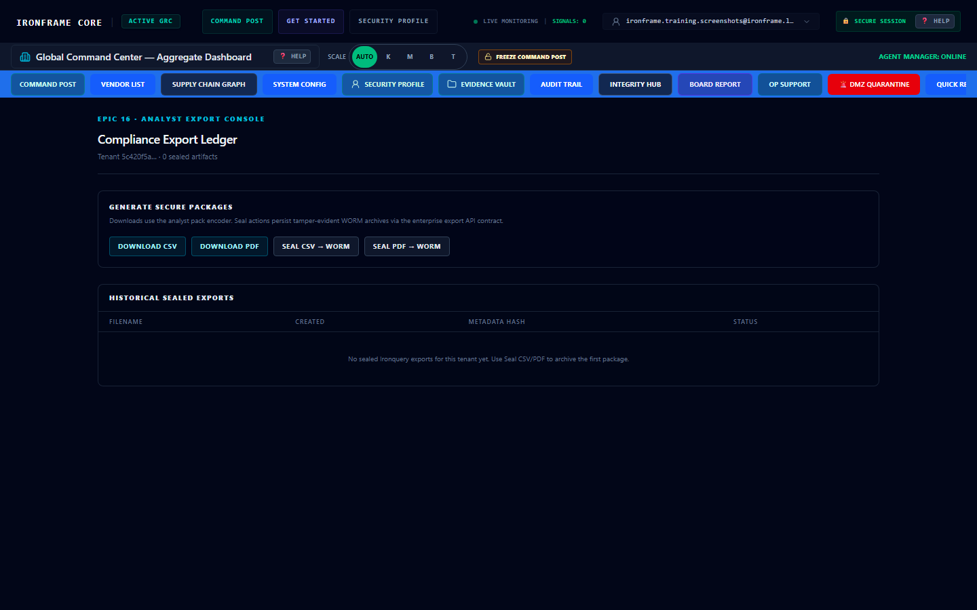Open Security Profile in top navigation
This screenshot has height=610, width=977.
point(394,22)
